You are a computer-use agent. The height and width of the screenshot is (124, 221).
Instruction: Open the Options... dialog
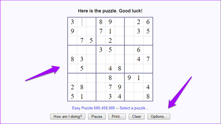pos(159,116)
